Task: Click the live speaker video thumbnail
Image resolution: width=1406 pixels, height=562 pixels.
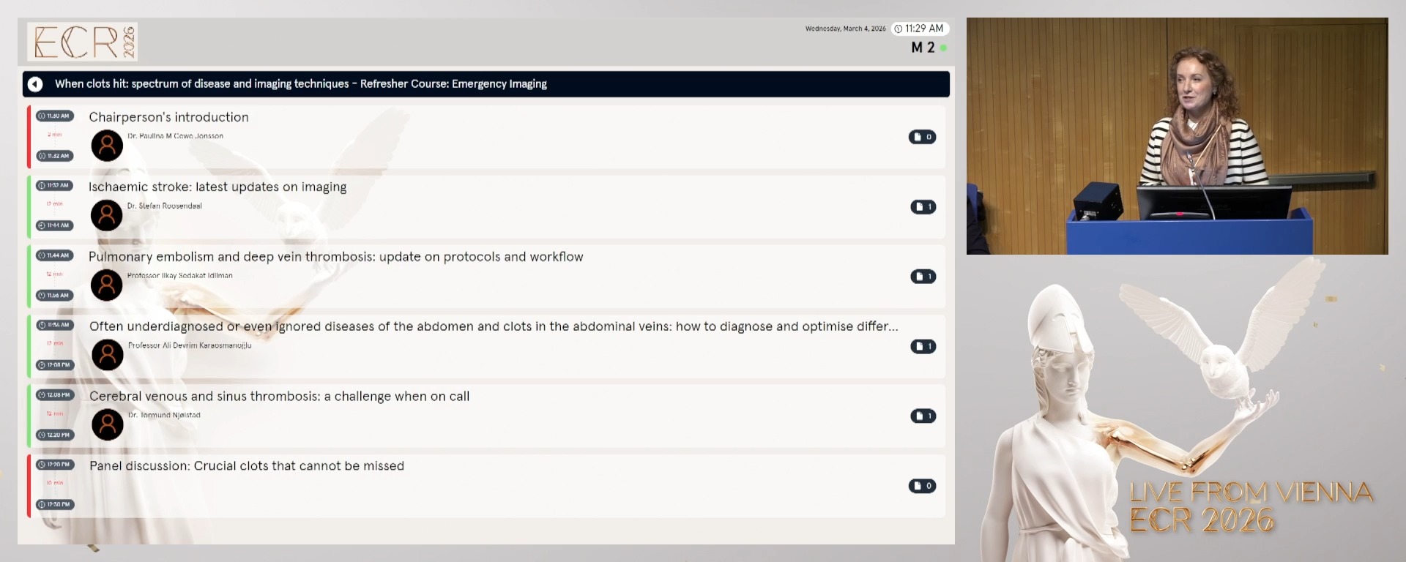Action: 1177,136
